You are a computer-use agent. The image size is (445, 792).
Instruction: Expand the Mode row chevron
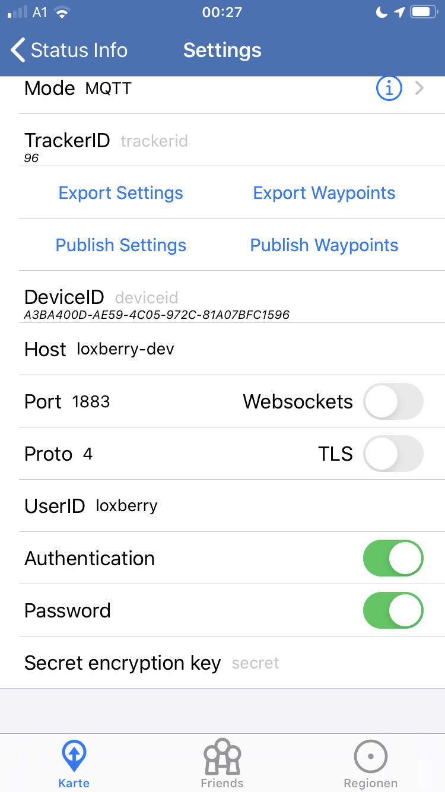point(419,88)
